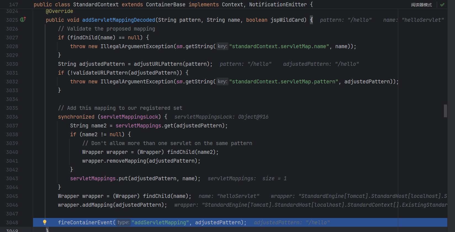Click line number 3036 in the gutter

(12, 117)
